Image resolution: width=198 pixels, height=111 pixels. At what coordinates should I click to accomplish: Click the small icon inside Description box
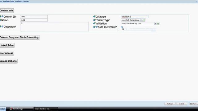22,23
